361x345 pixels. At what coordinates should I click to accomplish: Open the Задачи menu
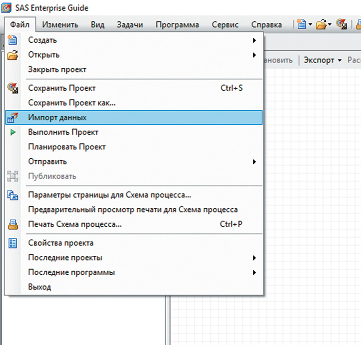coord(130,25)
